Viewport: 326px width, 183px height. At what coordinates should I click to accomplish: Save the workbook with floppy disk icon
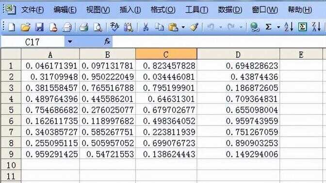pos(39,27)
